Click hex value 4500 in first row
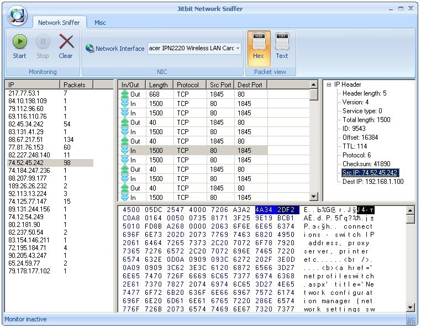Viewport: 421px width, 328px height. [131, 210]
